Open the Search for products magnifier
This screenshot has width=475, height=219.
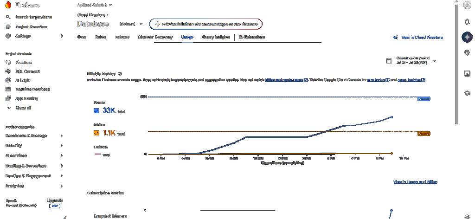tap(8, 17)
